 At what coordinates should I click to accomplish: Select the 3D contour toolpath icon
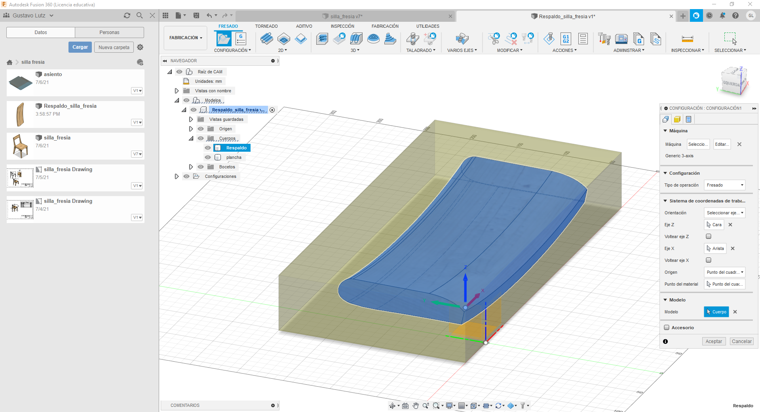[x=373, y=39]
